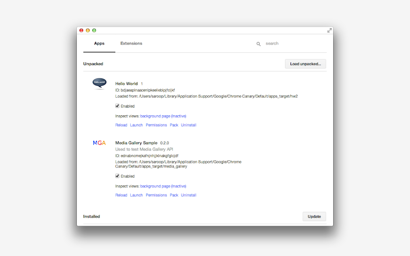Switch to the Apps tab

[99, 44]
